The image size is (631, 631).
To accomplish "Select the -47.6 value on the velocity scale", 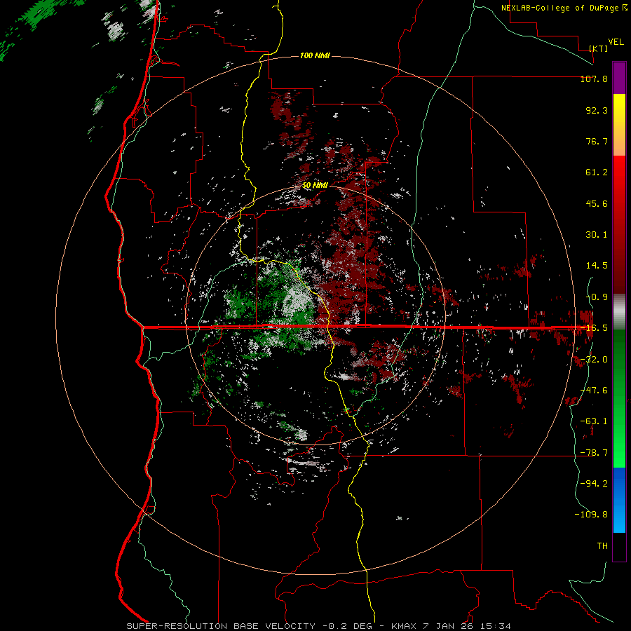I will tap(594, 391).
